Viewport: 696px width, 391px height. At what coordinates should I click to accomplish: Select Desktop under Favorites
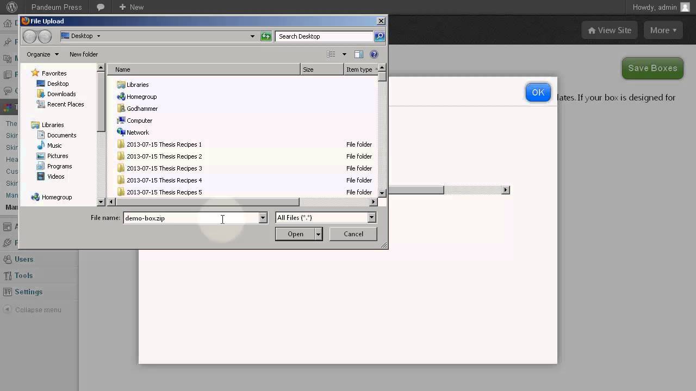[x=58, y=84]
